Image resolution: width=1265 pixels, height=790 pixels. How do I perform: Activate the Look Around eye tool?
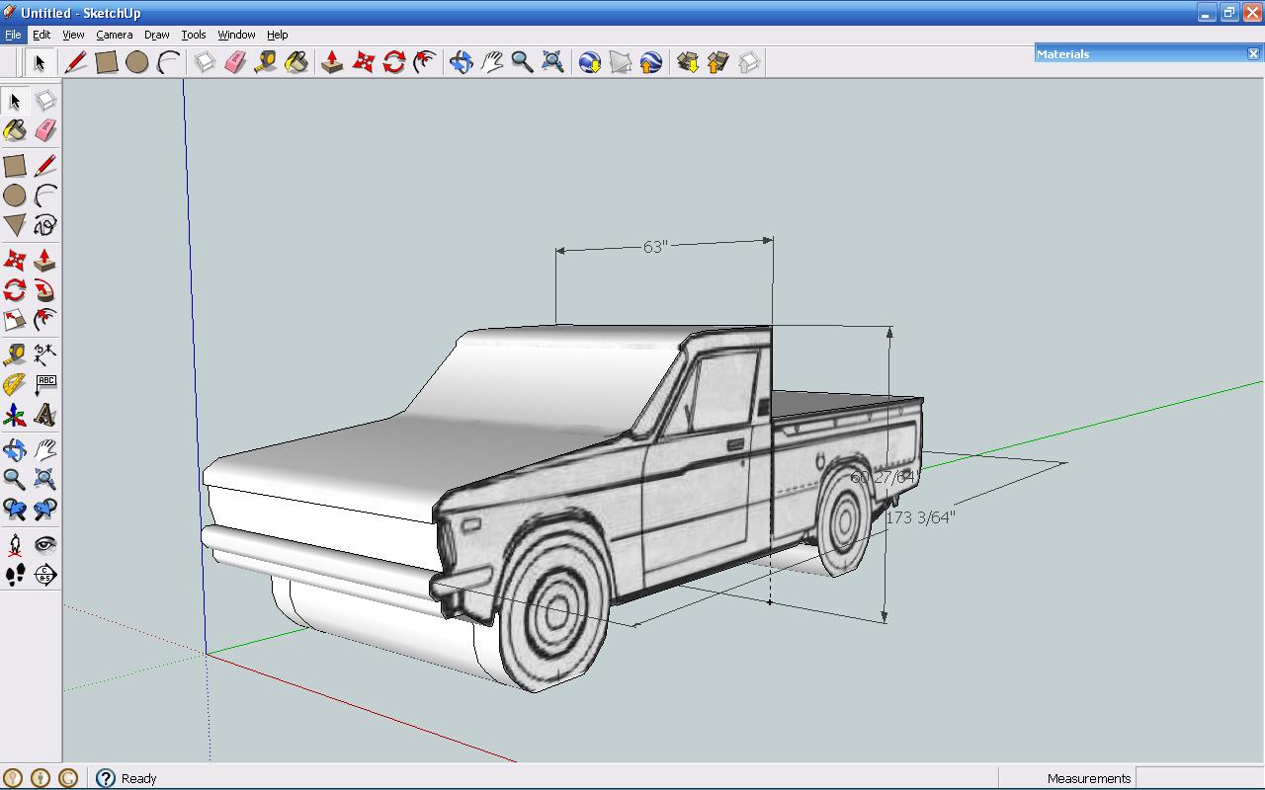click(x=45, y=544)
